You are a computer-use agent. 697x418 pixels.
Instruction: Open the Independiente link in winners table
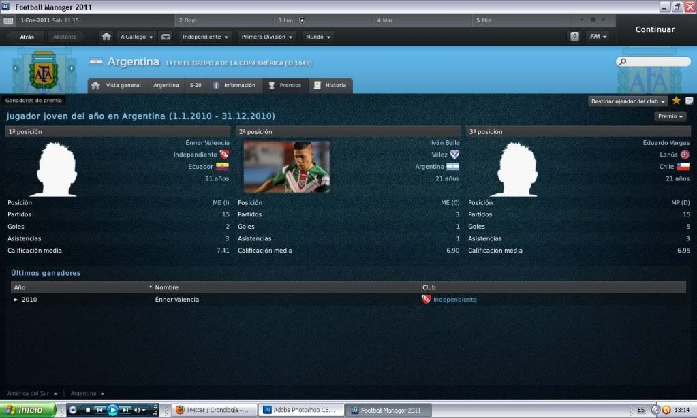pos(454,300)
